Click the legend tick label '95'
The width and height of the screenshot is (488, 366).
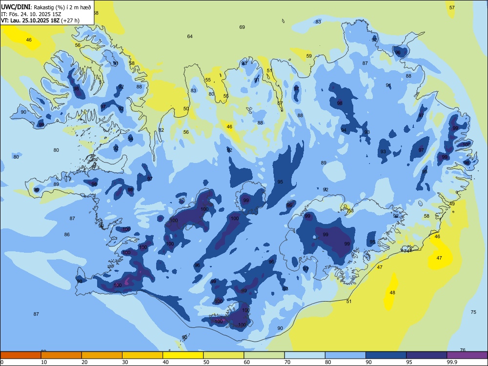tap(409, 362)
